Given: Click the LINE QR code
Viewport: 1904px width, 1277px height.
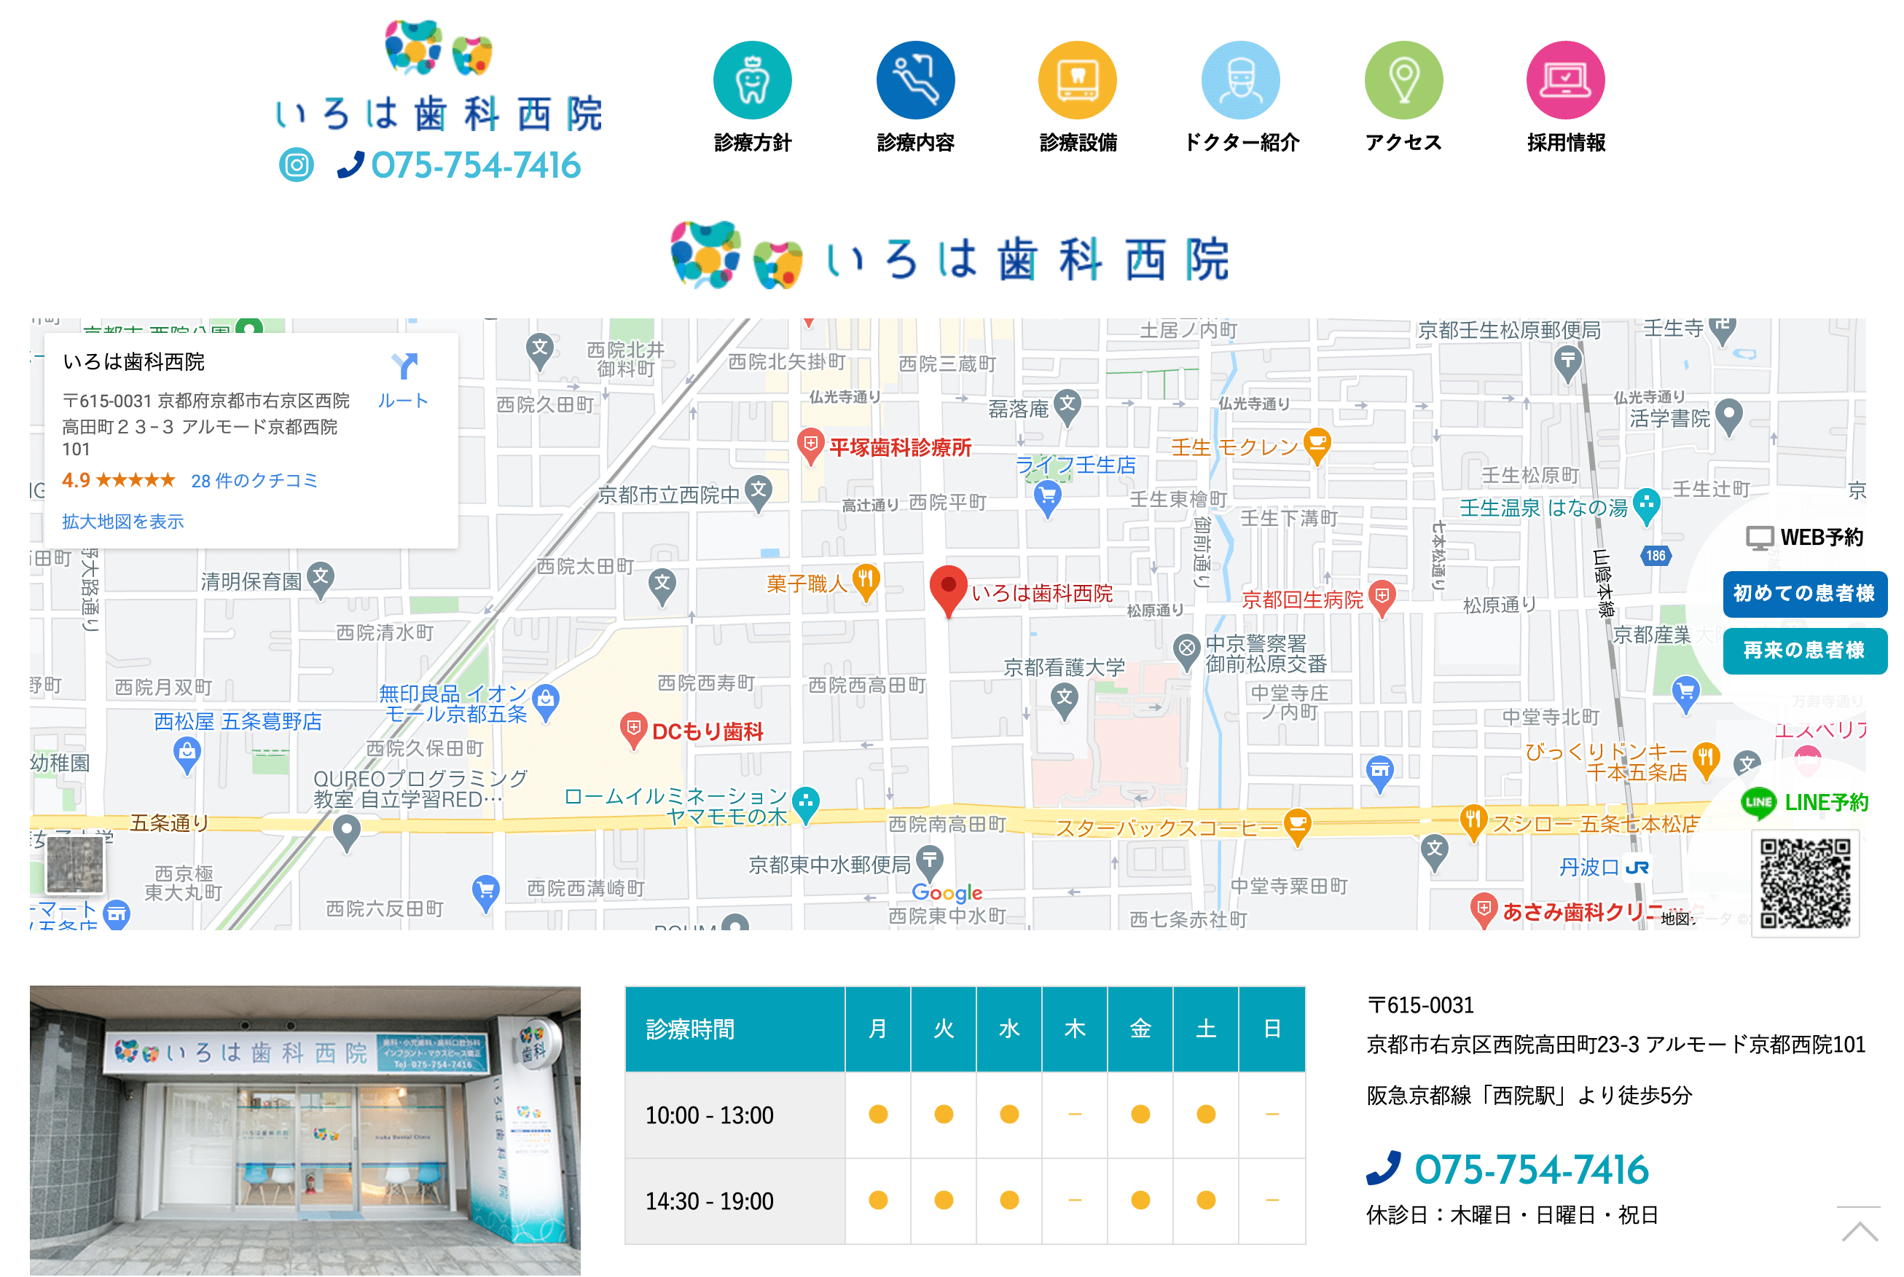Looking at the screenshot, I should pos(1805,884).
